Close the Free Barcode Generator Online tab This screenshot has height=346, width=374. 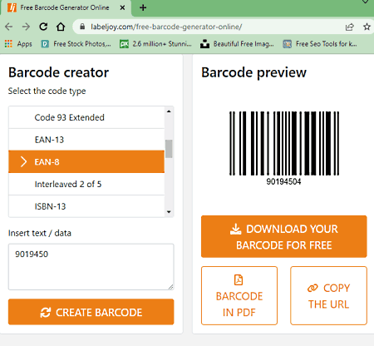click(122, 7)
